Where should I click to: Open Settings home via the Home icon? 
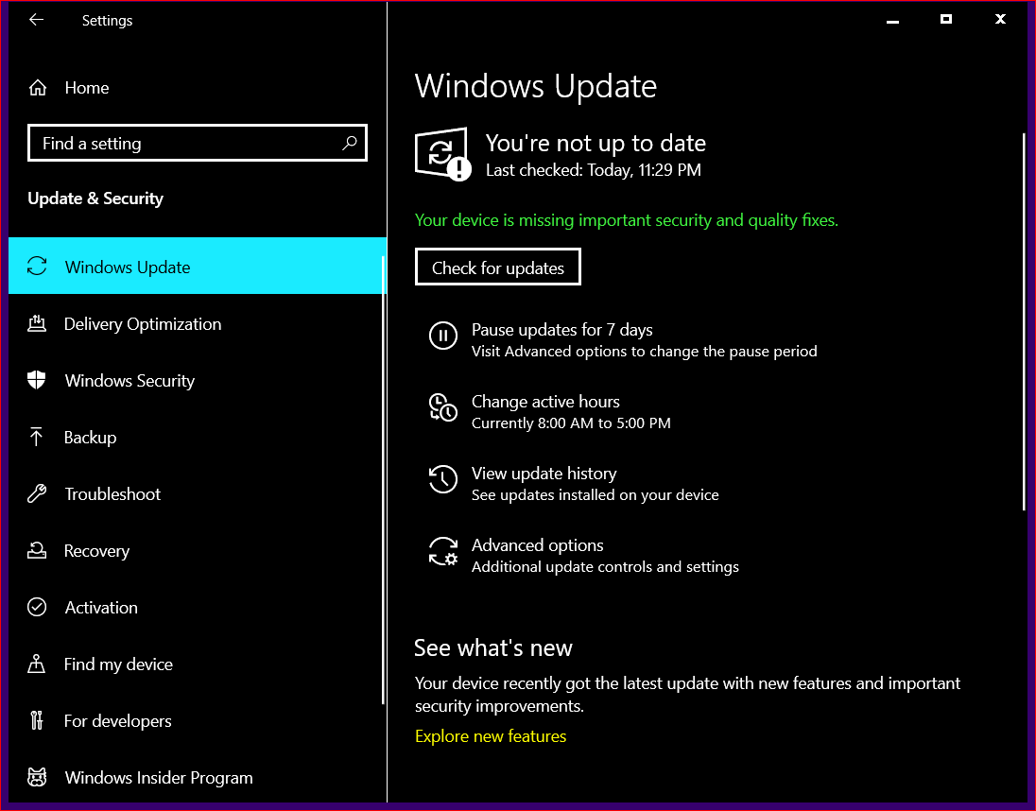click(36, 87)
